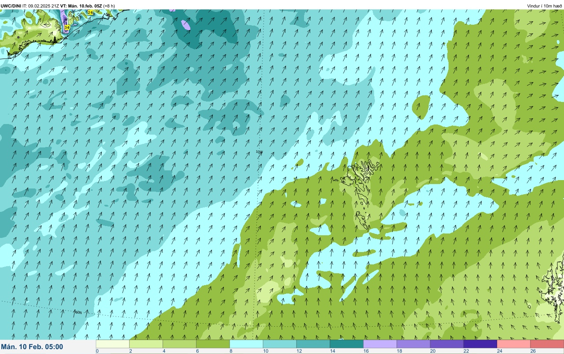Click the 4–6 yellow-green legend swatch
564x354 pixels.
[180, 344]
